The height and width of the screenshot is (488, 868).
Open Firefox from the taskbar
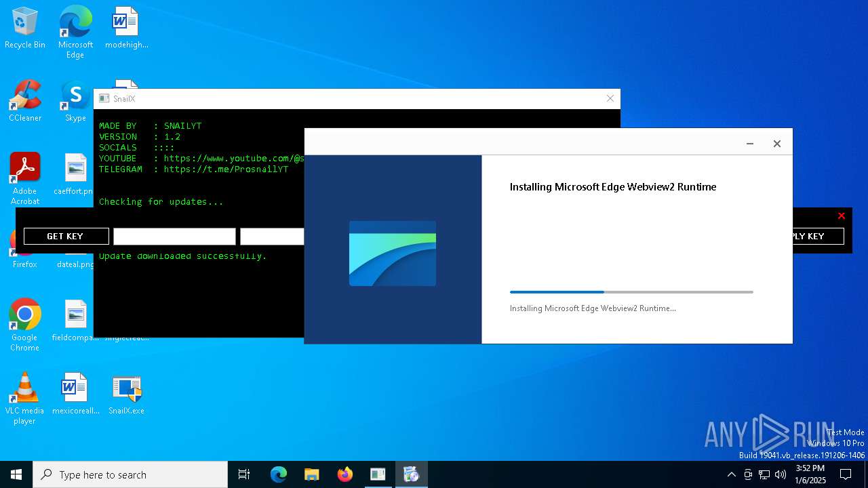345,474
